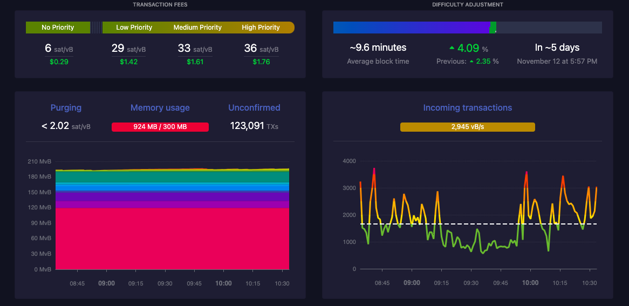The width and height of the screenshot is (629, 306).
Task: Click the 2,945 vB/s throughput bar
Action: tap(467, 127)
